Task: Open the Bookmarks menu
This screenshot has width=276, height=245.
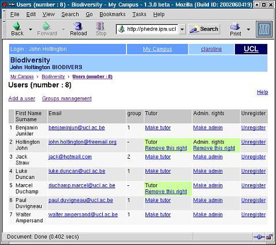Action: pyautogui.click(x=113, y=14)
